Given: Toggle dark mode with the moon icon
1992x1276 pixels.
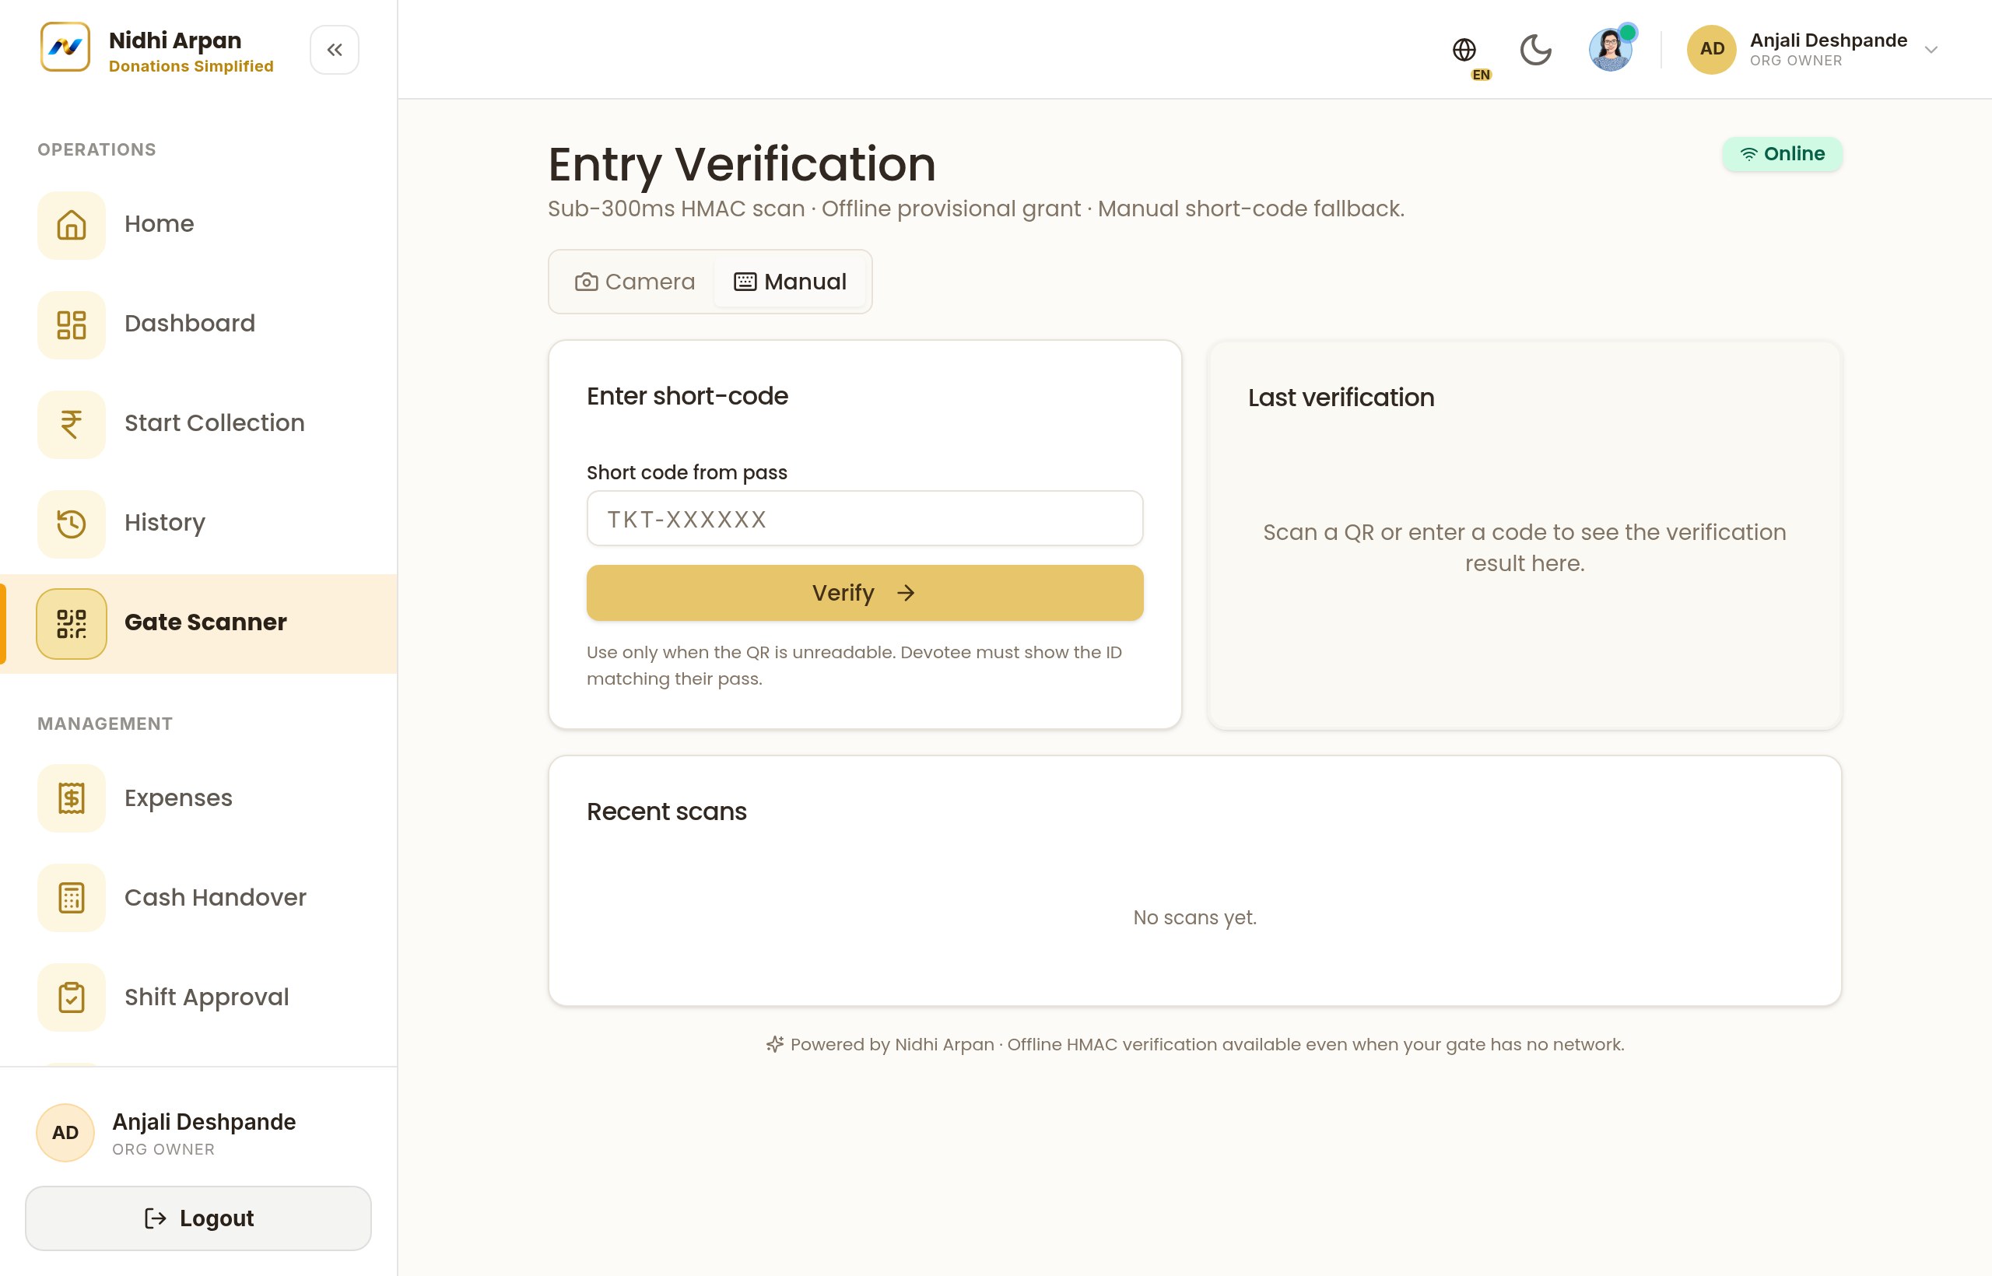Looking at the screenshot, I should coord(1535,50).
